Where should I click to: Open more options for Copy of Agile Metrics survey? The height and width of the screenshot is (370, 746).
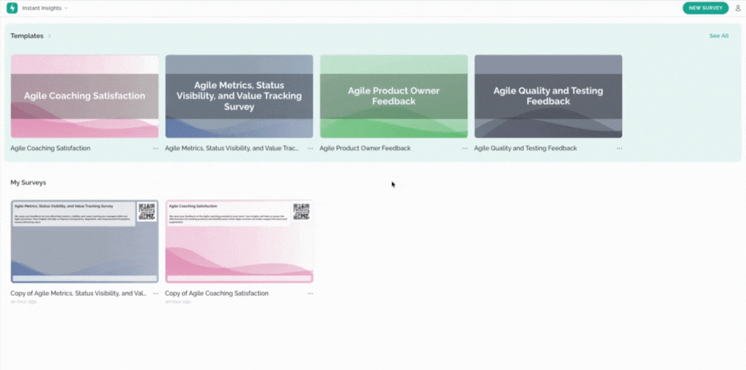(156, 293)
